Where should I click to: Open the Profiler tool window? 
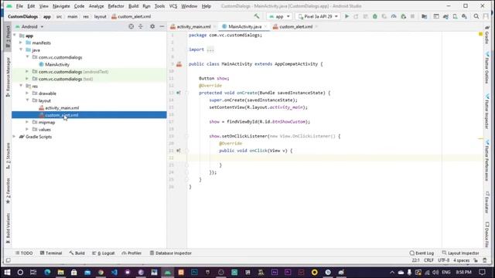pos(131,253)
